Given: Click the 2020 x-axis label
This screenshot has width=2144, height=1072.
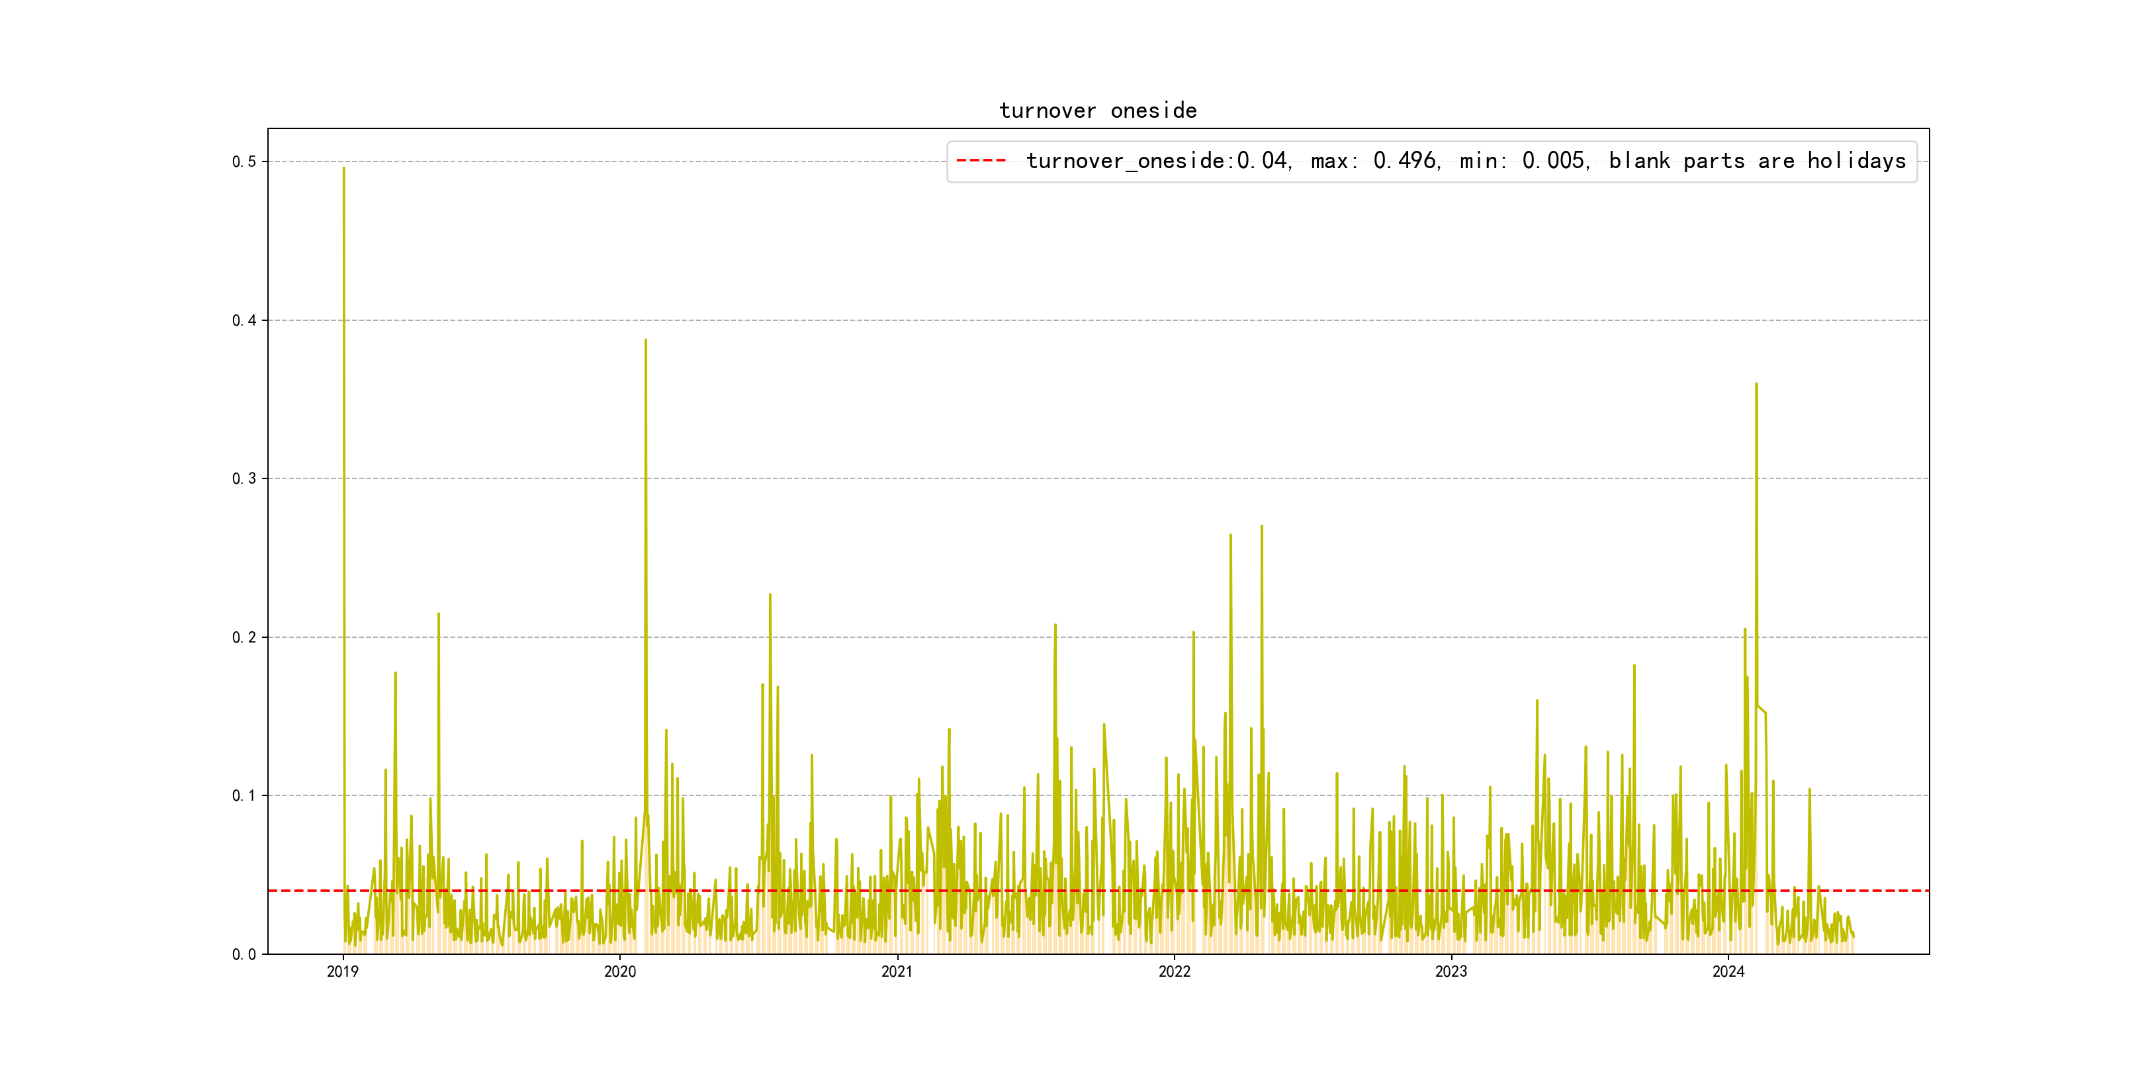Looking at the screenshot, I should point(619,971).
